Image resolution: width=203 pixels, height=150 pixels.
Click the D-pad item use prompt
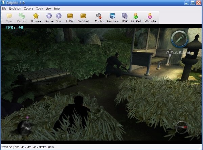[178, 53]
